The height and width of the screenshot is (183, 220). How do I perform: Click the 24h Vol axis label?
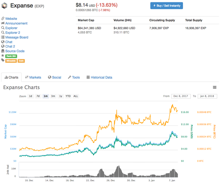click(x=8, y=170)
